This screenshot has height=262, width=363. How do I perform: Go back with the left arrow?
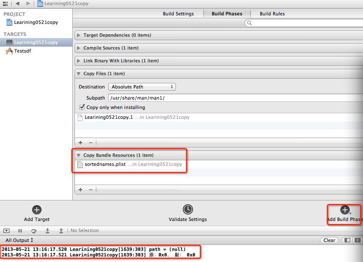tap(18, 3)
